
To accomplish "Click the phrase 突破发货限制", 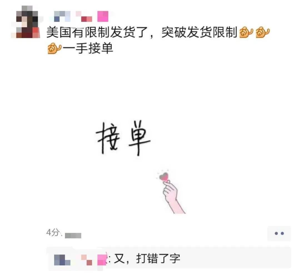I will click(x=200, y=32).
